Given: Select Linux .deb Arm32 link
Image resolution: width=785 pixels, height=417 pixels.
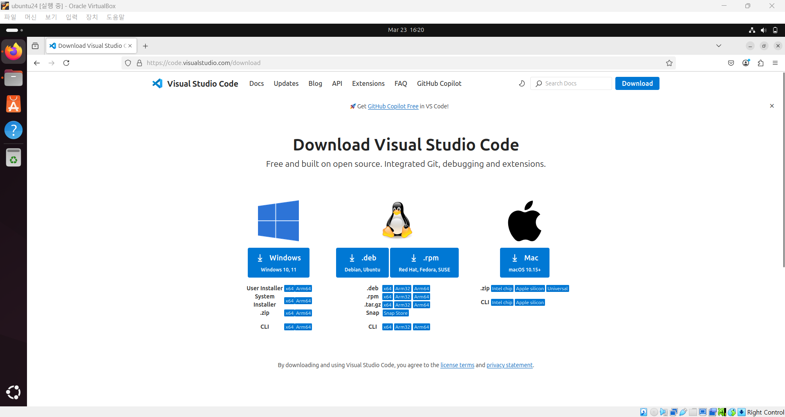Looking at the screenshot, I should pyautogui.click(x=403, y=289).
